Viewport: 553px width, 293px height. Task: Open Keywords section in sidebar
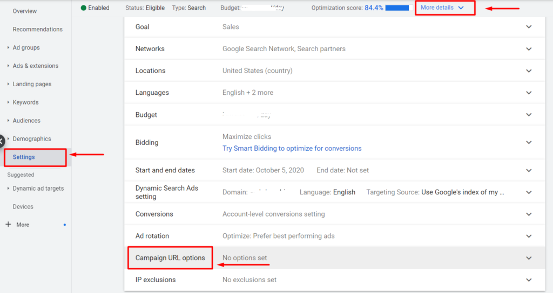25,102
